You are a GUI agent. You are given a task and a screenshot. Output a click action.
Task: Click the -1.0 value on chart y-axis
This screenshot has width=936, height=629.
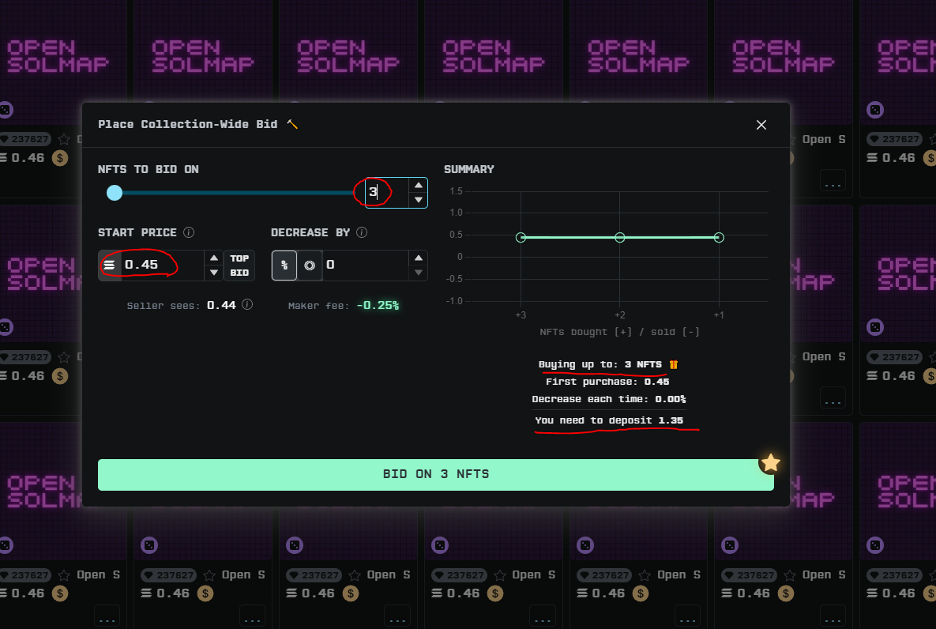coord(454,301)
